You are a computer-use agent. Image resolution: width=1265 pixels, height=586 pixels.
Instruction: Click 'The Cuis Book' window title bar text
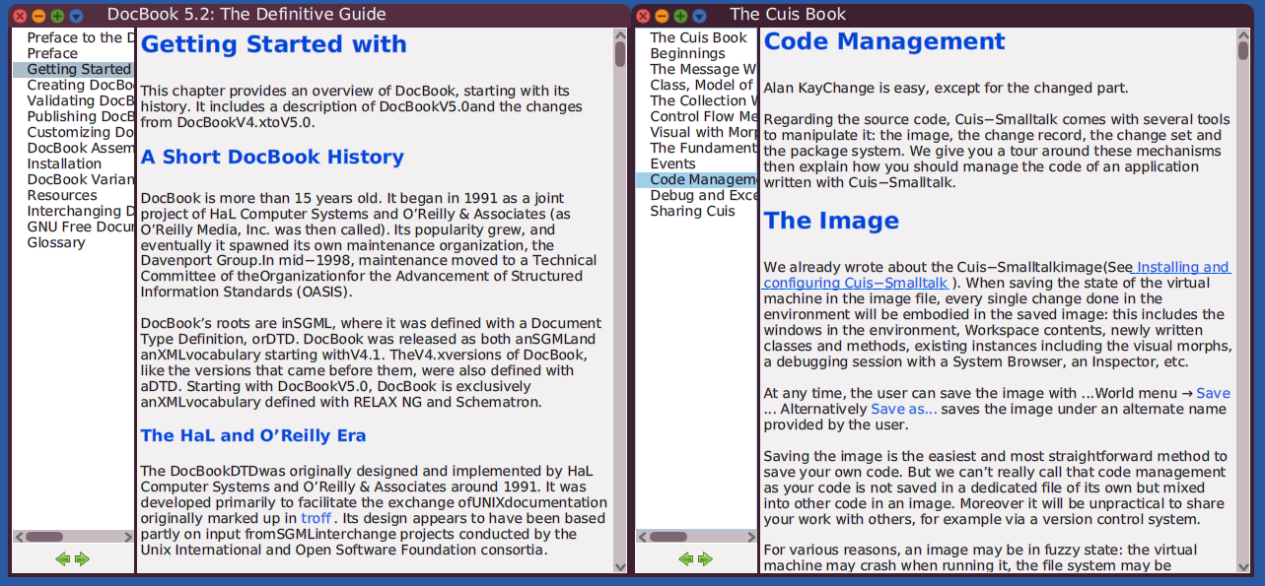788,15
